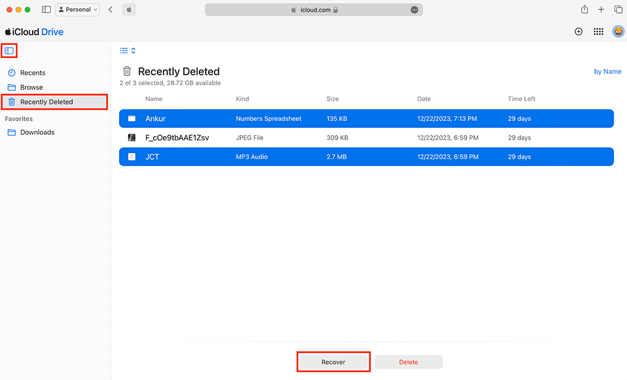Click the trash icon beside Recently Deleted heading
Viewport: 627px width, 380px height.
click(127, 71)
